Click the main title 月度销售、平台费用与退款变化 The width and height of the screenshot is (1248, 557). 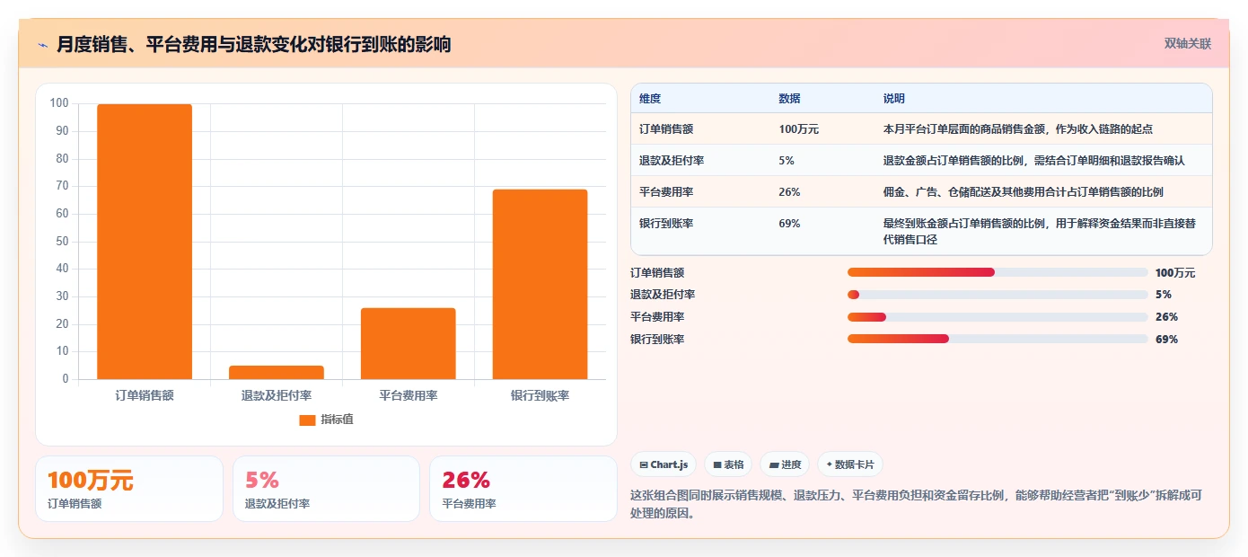[254, 44]
